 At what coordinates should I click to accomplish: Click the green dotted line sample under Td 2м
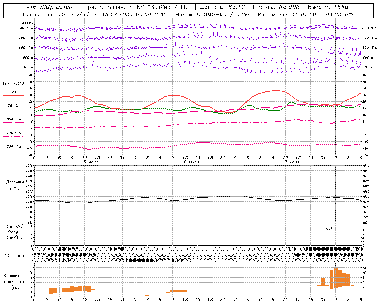[x=13, y=109]
